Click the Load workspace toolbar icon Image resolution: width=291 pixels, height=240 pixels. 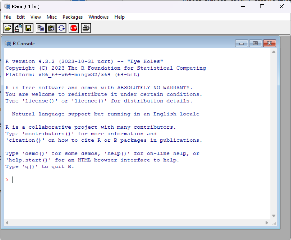[18, 28]
